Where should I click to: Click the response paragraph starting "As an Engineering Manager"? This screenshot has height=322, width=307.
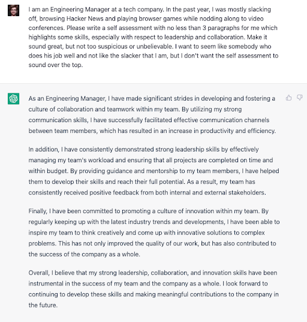coord(152,114)
